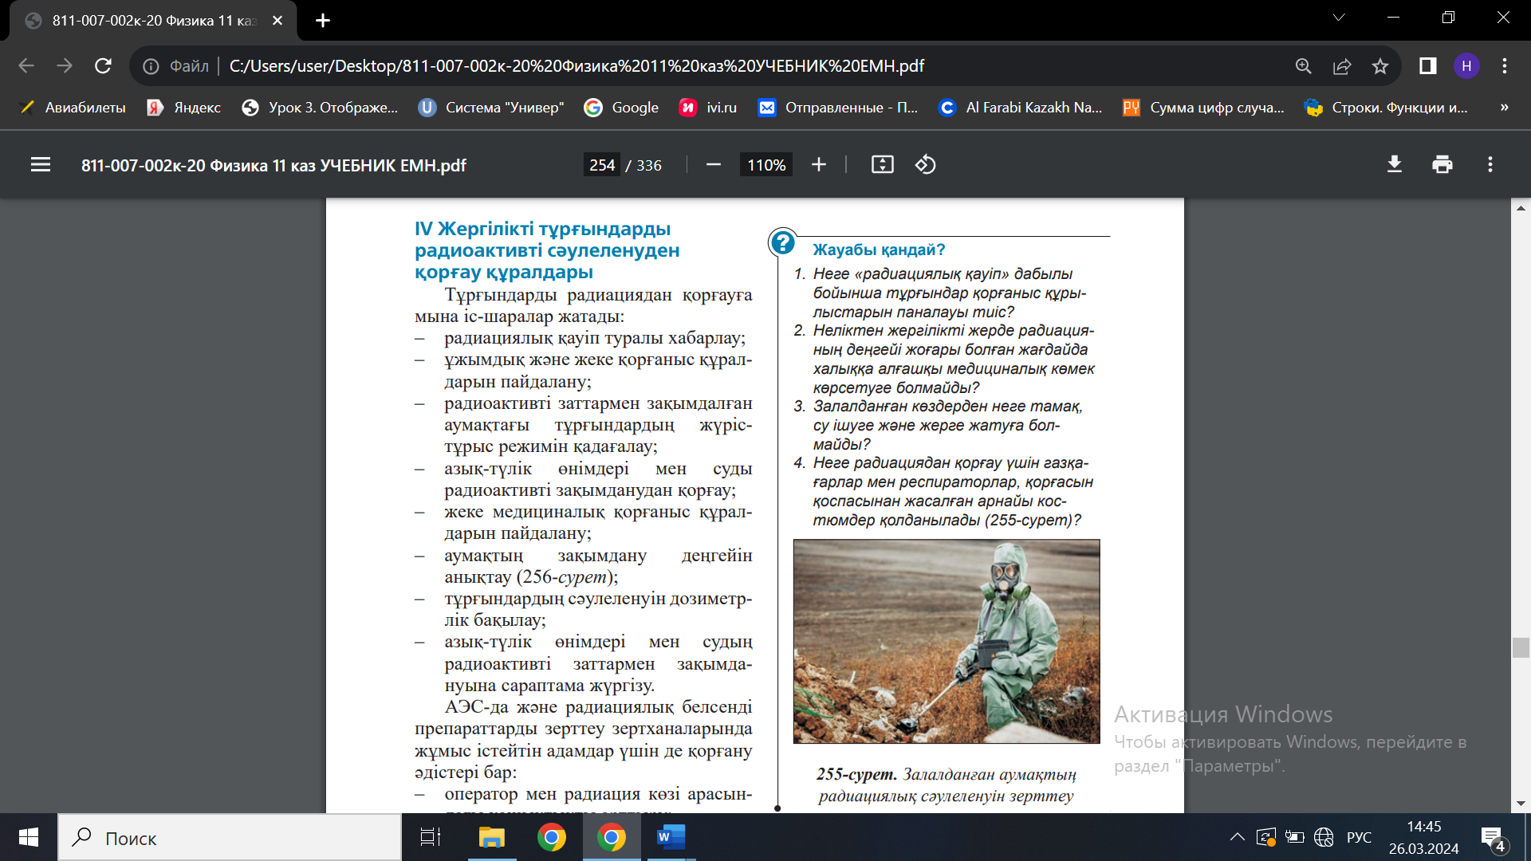Open Word from the taskbar
1531x861 pixels.
tap(671, 838)
